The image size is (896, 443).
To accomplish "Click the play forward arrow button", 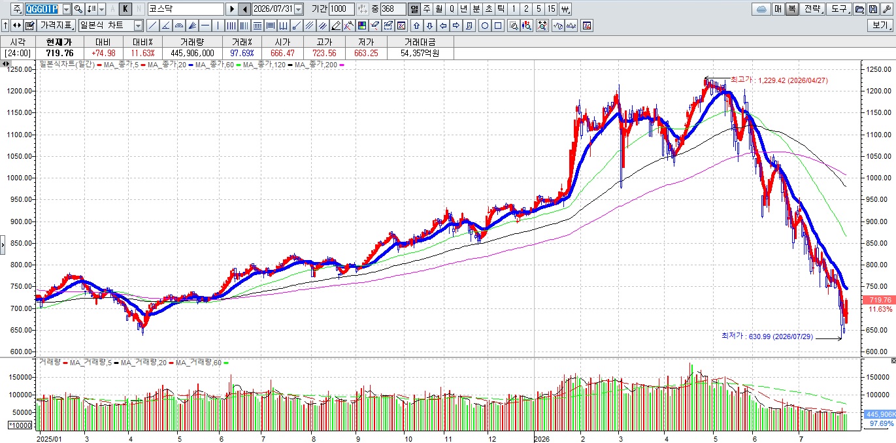I will (232, 9).
